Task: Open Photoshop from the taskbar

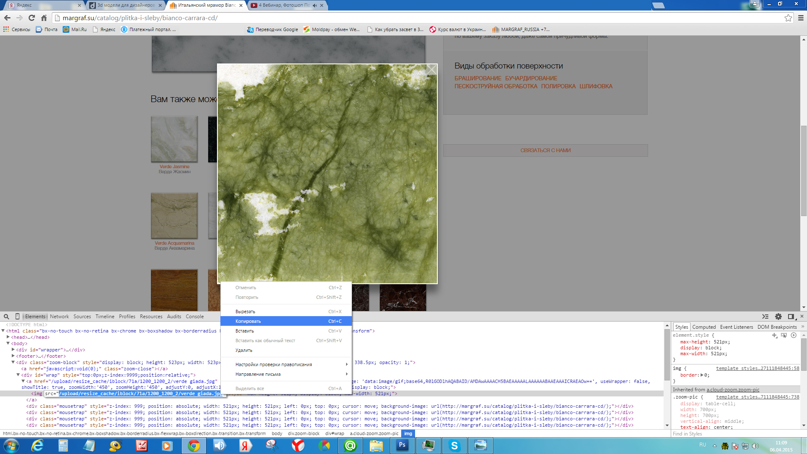Action: [402, 445]
